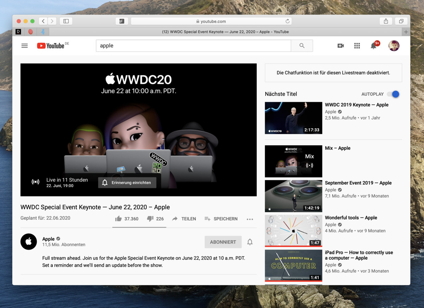Image resolution: width=424 pixels, height=308 pixels.
Task: Open Wonderful tools — Apple title
Action: click(x=351, y=218)
